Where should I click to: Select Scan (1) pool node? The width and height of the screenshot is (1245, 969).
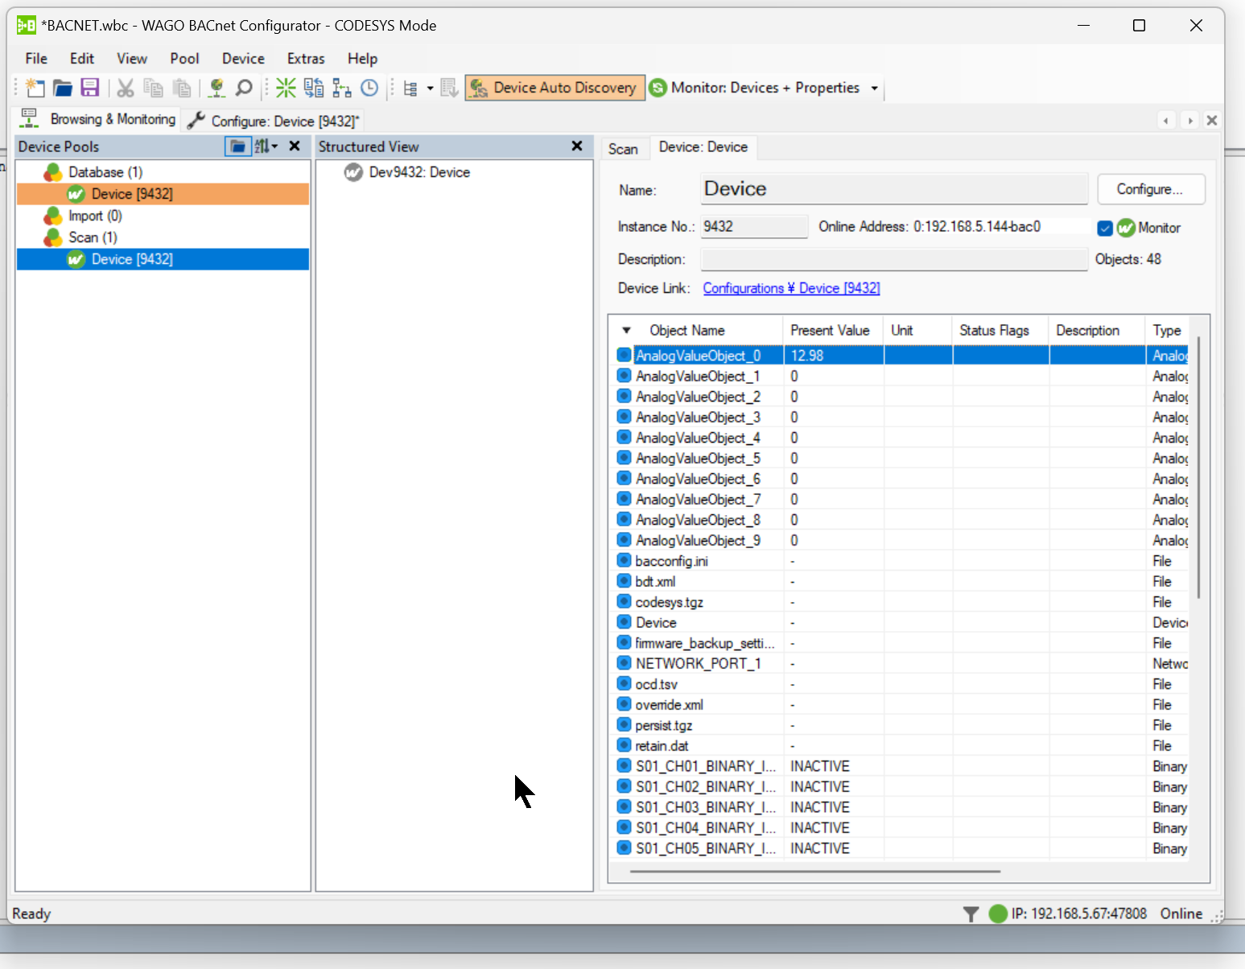(93, 237)
